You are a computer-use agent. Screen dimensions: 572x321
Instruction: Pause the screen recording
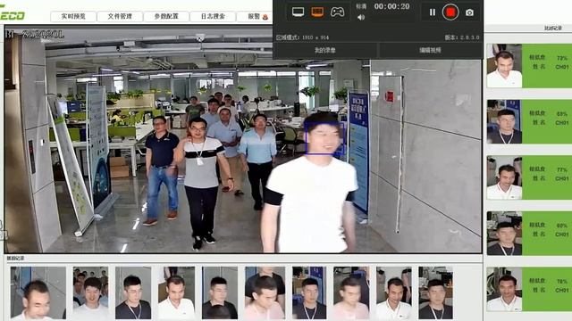coord(433,12)
